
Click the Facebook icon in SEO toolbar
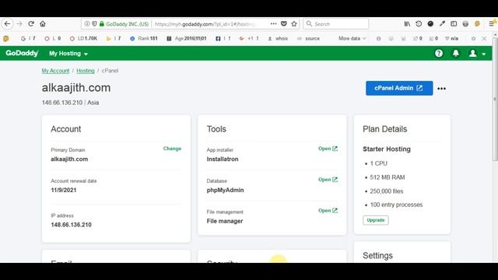click(218, 38)
